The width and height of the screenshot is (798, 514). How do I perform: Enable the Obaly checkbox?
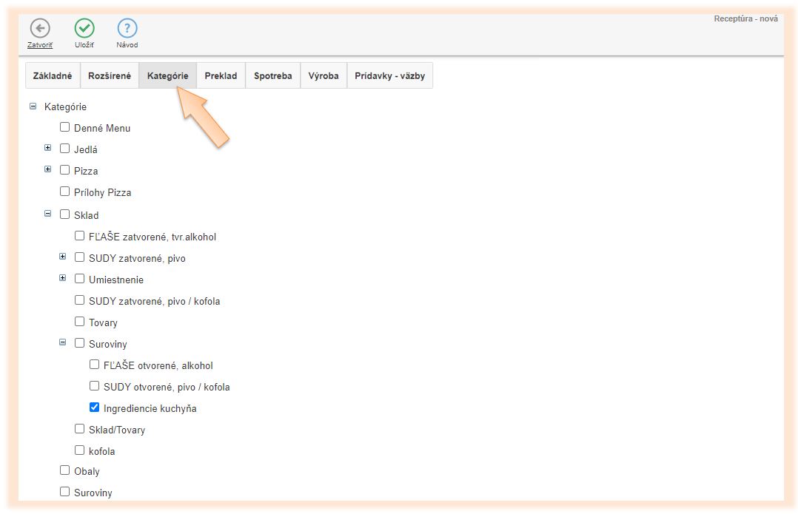click(x=64, y=470)
